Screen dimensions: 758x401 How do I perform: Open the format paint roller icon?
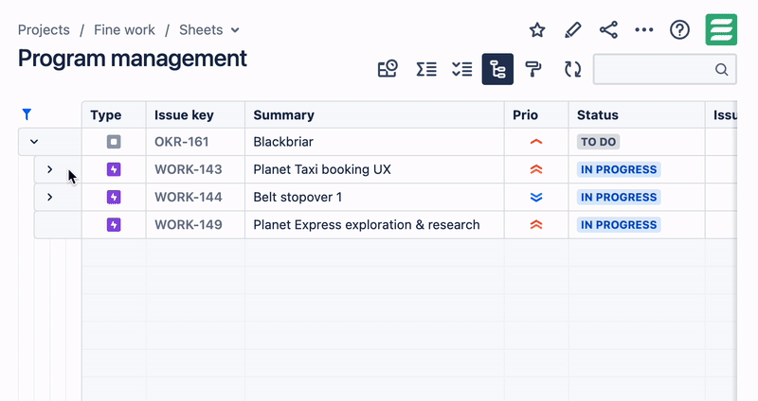[533, 69]
